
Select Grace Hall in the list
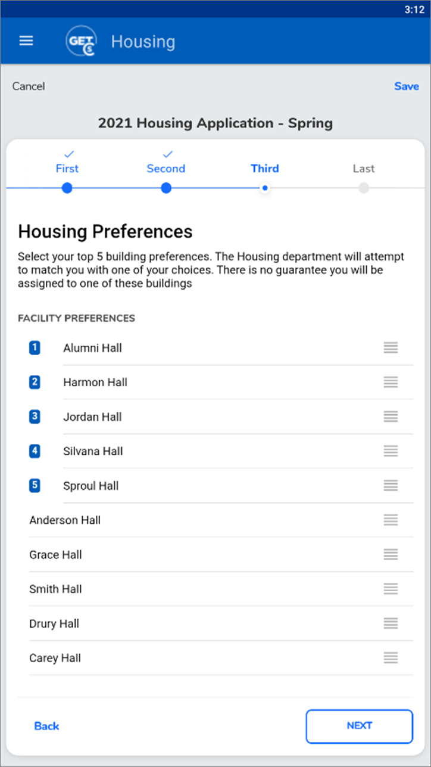(55, 555)
